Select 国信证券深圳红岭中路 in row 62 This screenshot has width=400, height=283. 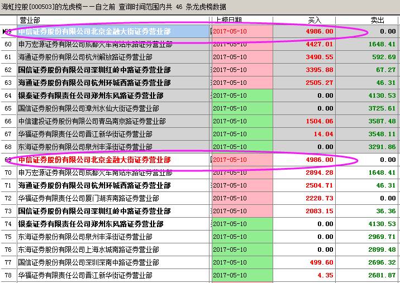pos(94,70)
